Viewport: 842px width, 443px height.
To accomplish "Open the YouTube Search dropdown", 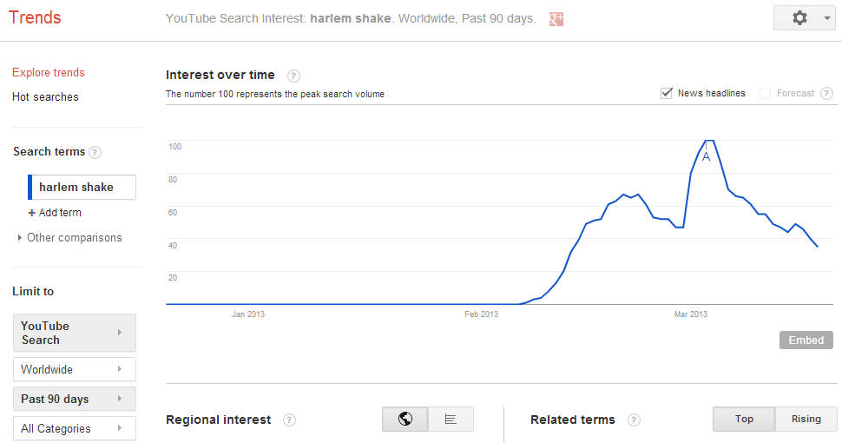I will coord(75,333).
